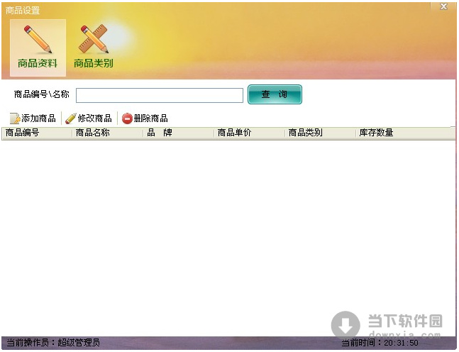Sort by 商品名称 column header
This screenshot has height=352, width=459.
pos(107,133)
